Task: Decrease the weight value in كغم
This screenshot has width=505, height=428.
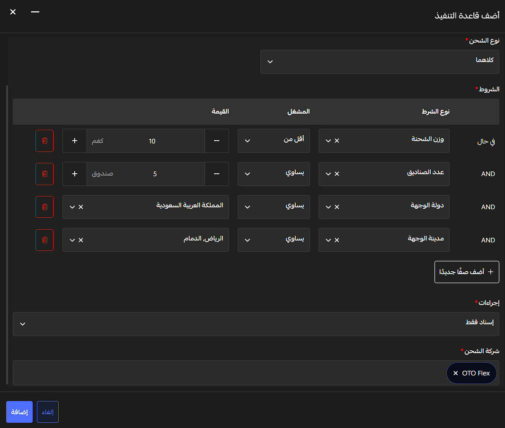Action: (x=217, y=141)
